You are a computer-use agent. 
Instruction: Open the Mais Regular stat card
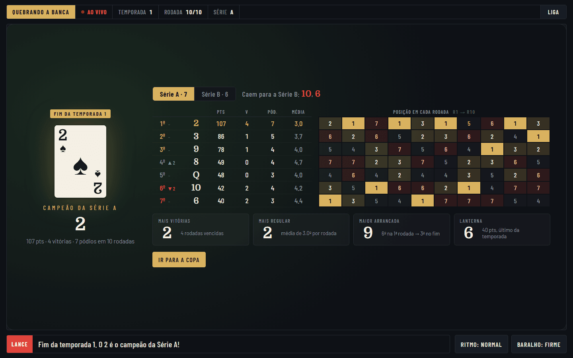pos(301,230)
